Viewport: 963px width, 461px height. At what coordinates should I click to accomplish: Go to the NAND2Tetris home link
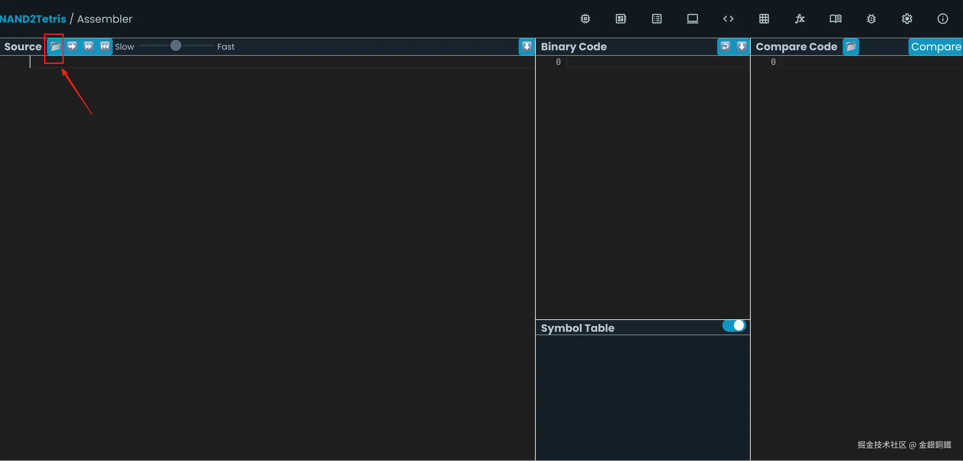(33, 19)
